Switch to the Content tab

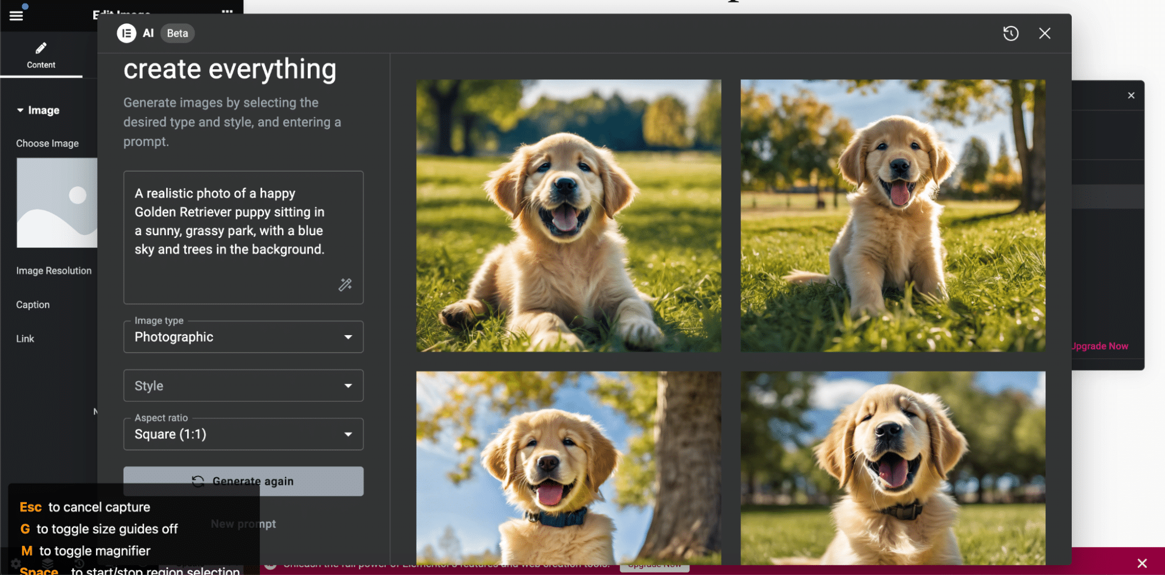(41, 55)
